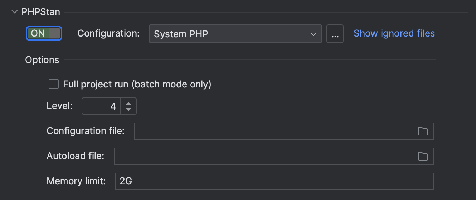The width and height of the screenshot is (476, 200).
Task: Click the Show ignored files link
Action: 394,33
